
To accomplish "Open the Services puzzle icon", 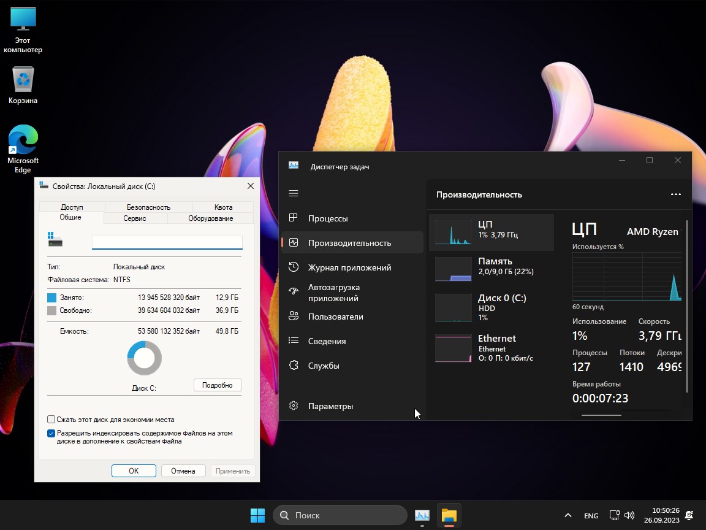I will 294,366.
